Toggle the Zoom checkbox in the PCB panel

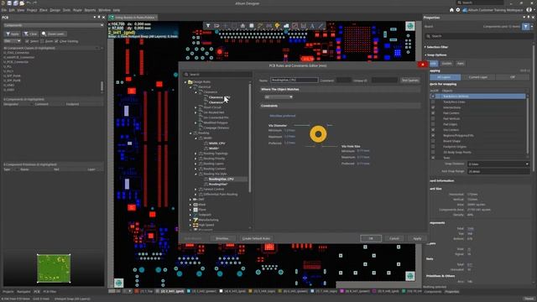[42, 41]
